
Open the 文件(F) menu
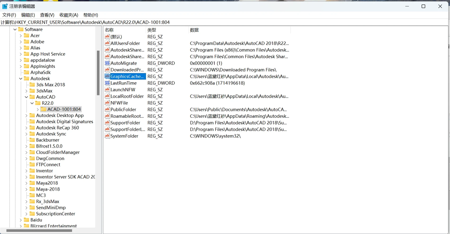click(9, 15)
